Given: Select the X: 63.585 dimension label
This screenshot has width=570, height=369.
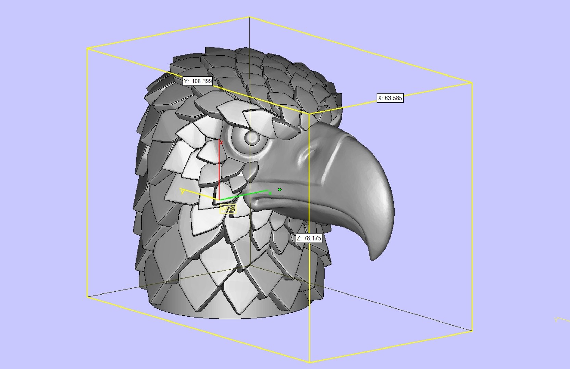Looking at the screenshot, I should click(x=390, y=98).
